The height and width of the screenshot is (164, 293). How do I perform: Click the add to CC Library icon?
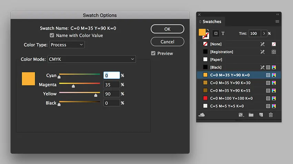coord(202,115)
